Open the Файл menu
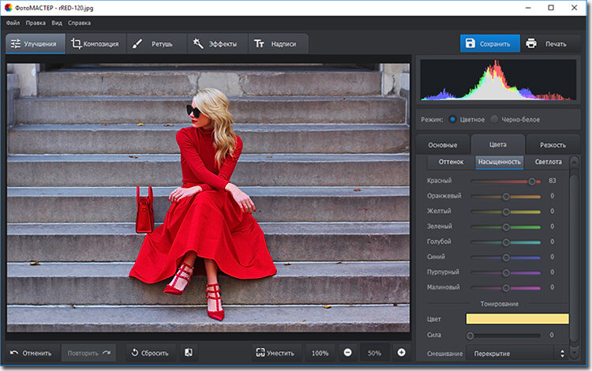 pyautogui.click(x=13, y=23)
